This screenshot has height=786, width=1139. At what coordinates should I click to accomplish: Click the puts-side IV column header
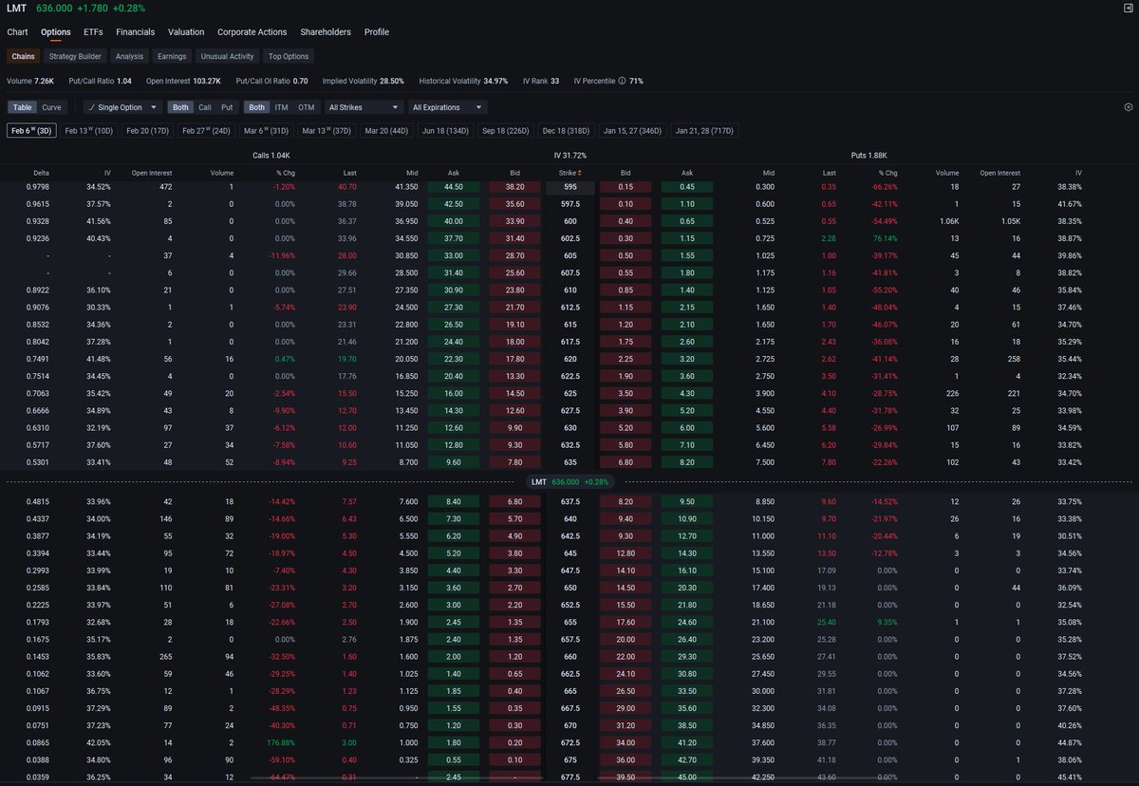pyautogui.click(x=1078, y=173)
